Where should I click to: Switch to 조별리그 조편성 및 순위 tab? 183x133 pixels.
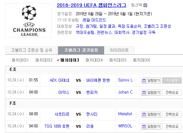[x=31, y=50]
